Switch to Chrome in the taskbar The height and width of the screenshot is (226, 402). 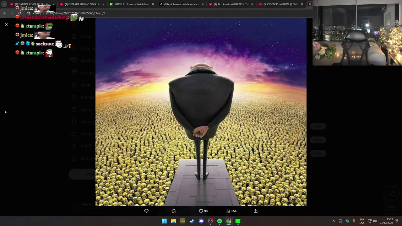(x=229, y=221)
